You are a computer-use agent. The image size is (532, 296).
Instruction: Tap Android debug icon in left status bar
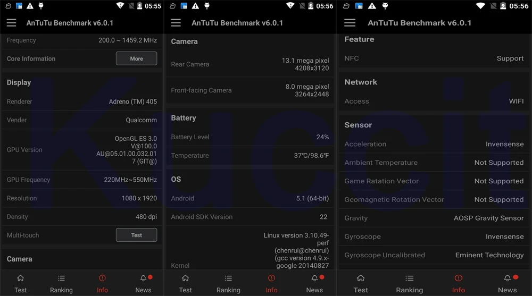pos(41,6)
